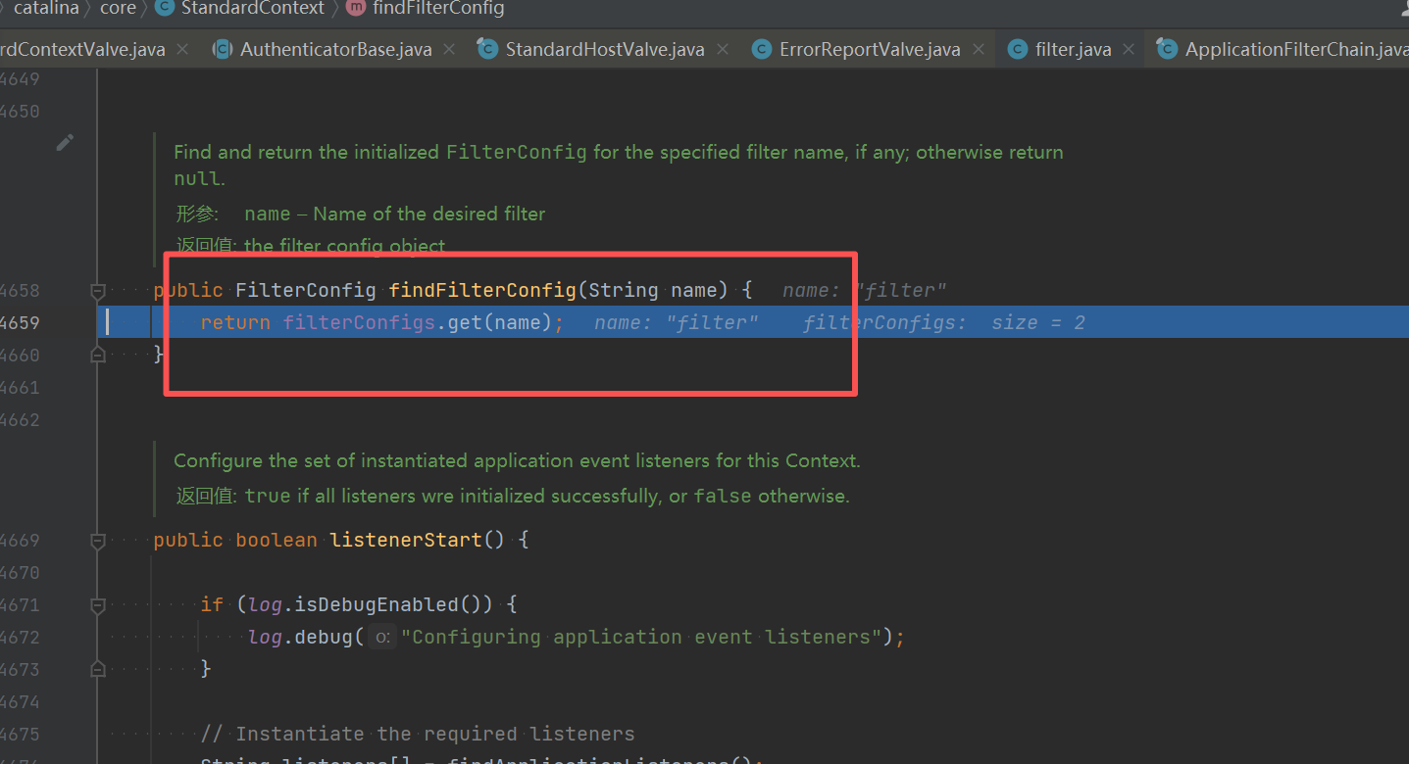The height and width of the screenshot is (764, 1409).
Task: Click the findFilterConfig method name in the code
Action: [x=482, y=290]
